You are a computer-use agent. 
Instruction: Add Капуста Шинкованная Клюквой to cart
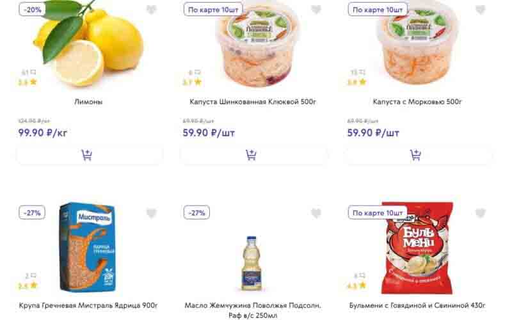pyautogui.click(x=253, y=155)
